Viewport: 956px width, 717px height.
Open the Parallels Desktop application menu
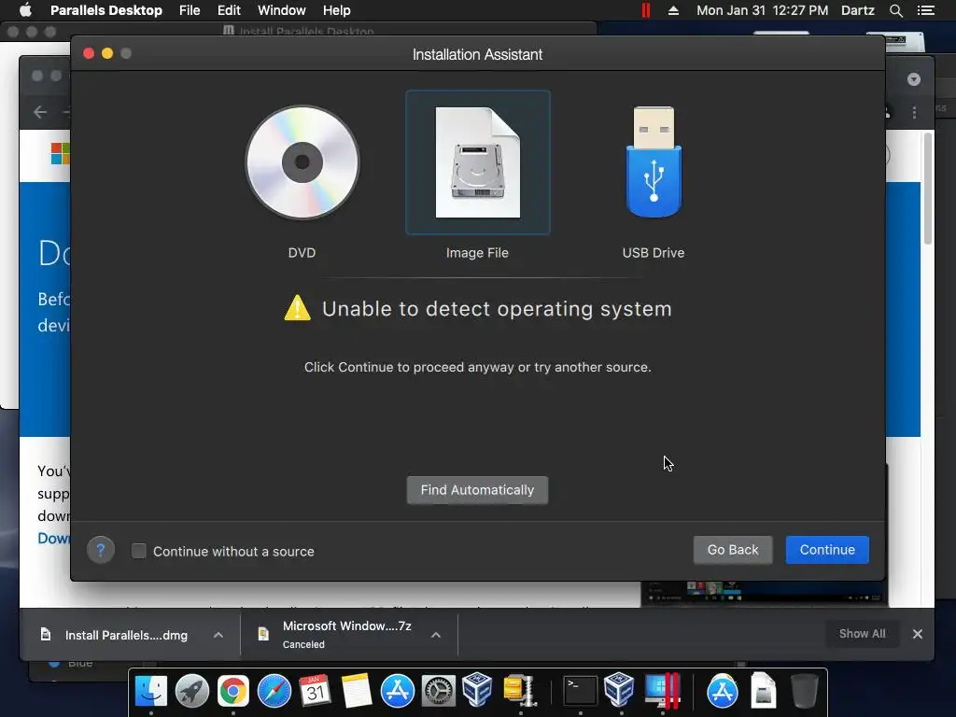click(x=106, y=10)
